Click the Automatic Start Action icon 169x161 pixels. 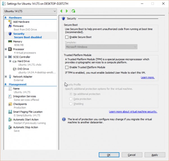pos(10,120)
